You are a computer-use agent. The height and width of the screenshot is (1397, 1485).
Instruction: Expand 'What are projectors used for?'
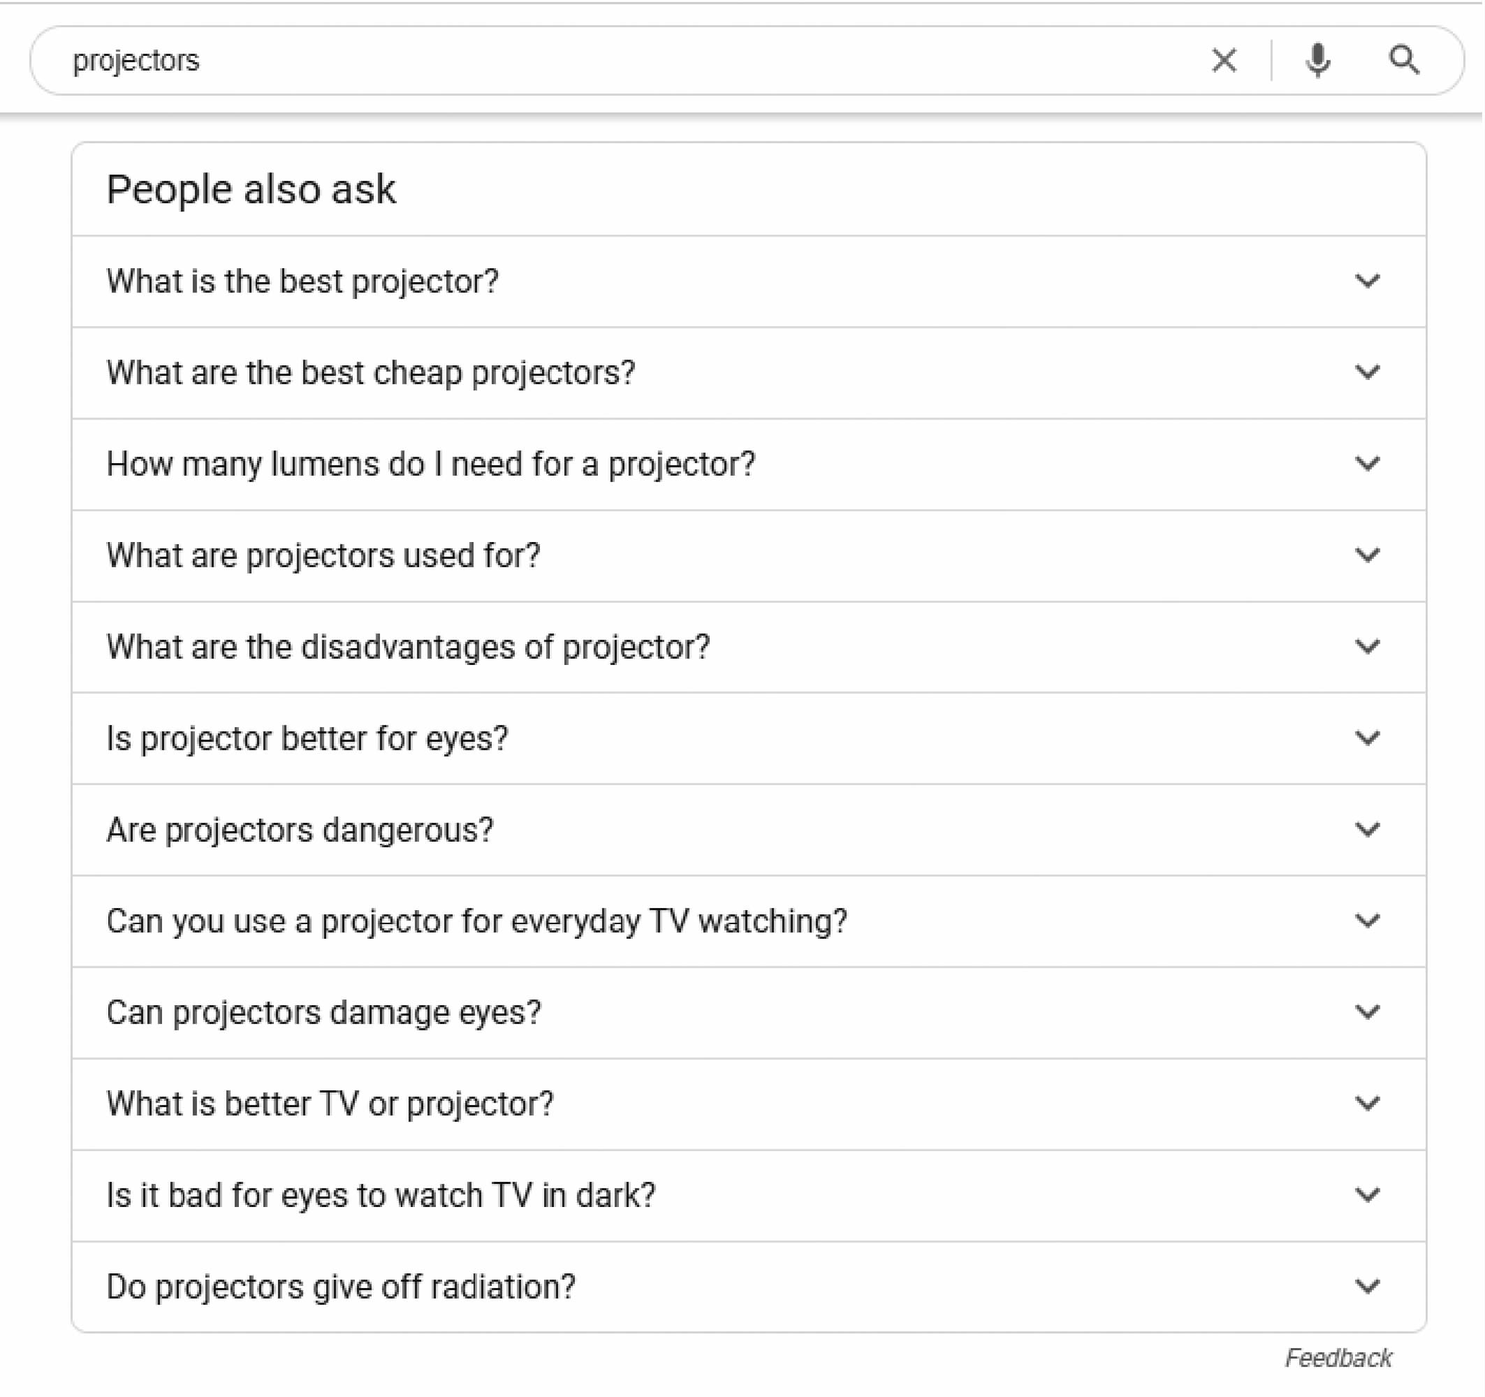(323, 556)
